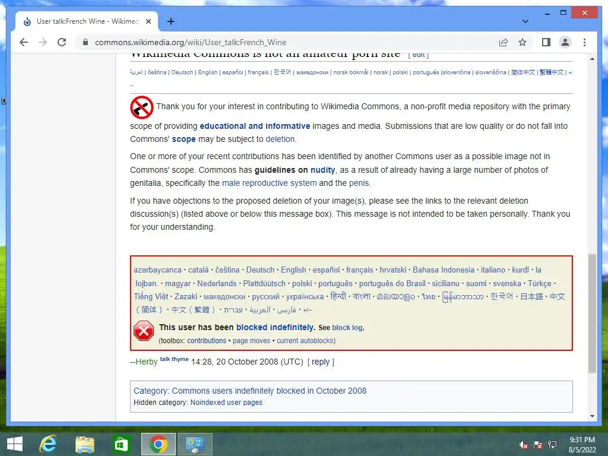The height and width of the screenshot is (456, 608).
Task: Select the User talk:French Wine tab
Action: coord(87,21)
